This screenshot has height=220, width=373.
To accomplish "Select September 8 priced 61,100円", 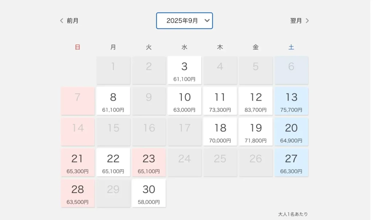I will [113, 101].
